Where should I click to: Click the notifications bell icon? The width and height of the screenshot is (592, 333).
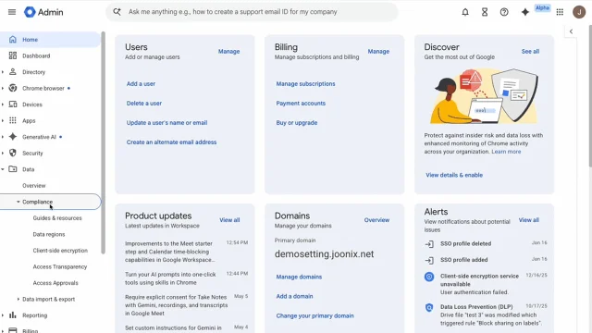[465, 12]
